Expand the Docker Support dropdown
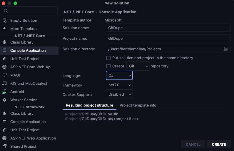Screen dimensions: 234x151 tap(119, 94)
